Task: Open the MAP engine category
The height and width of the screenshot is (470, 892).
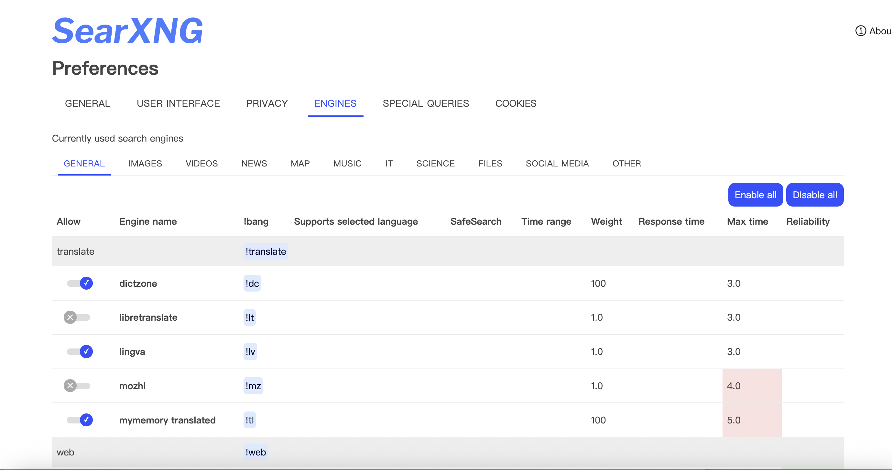Action: click(300, 163)
